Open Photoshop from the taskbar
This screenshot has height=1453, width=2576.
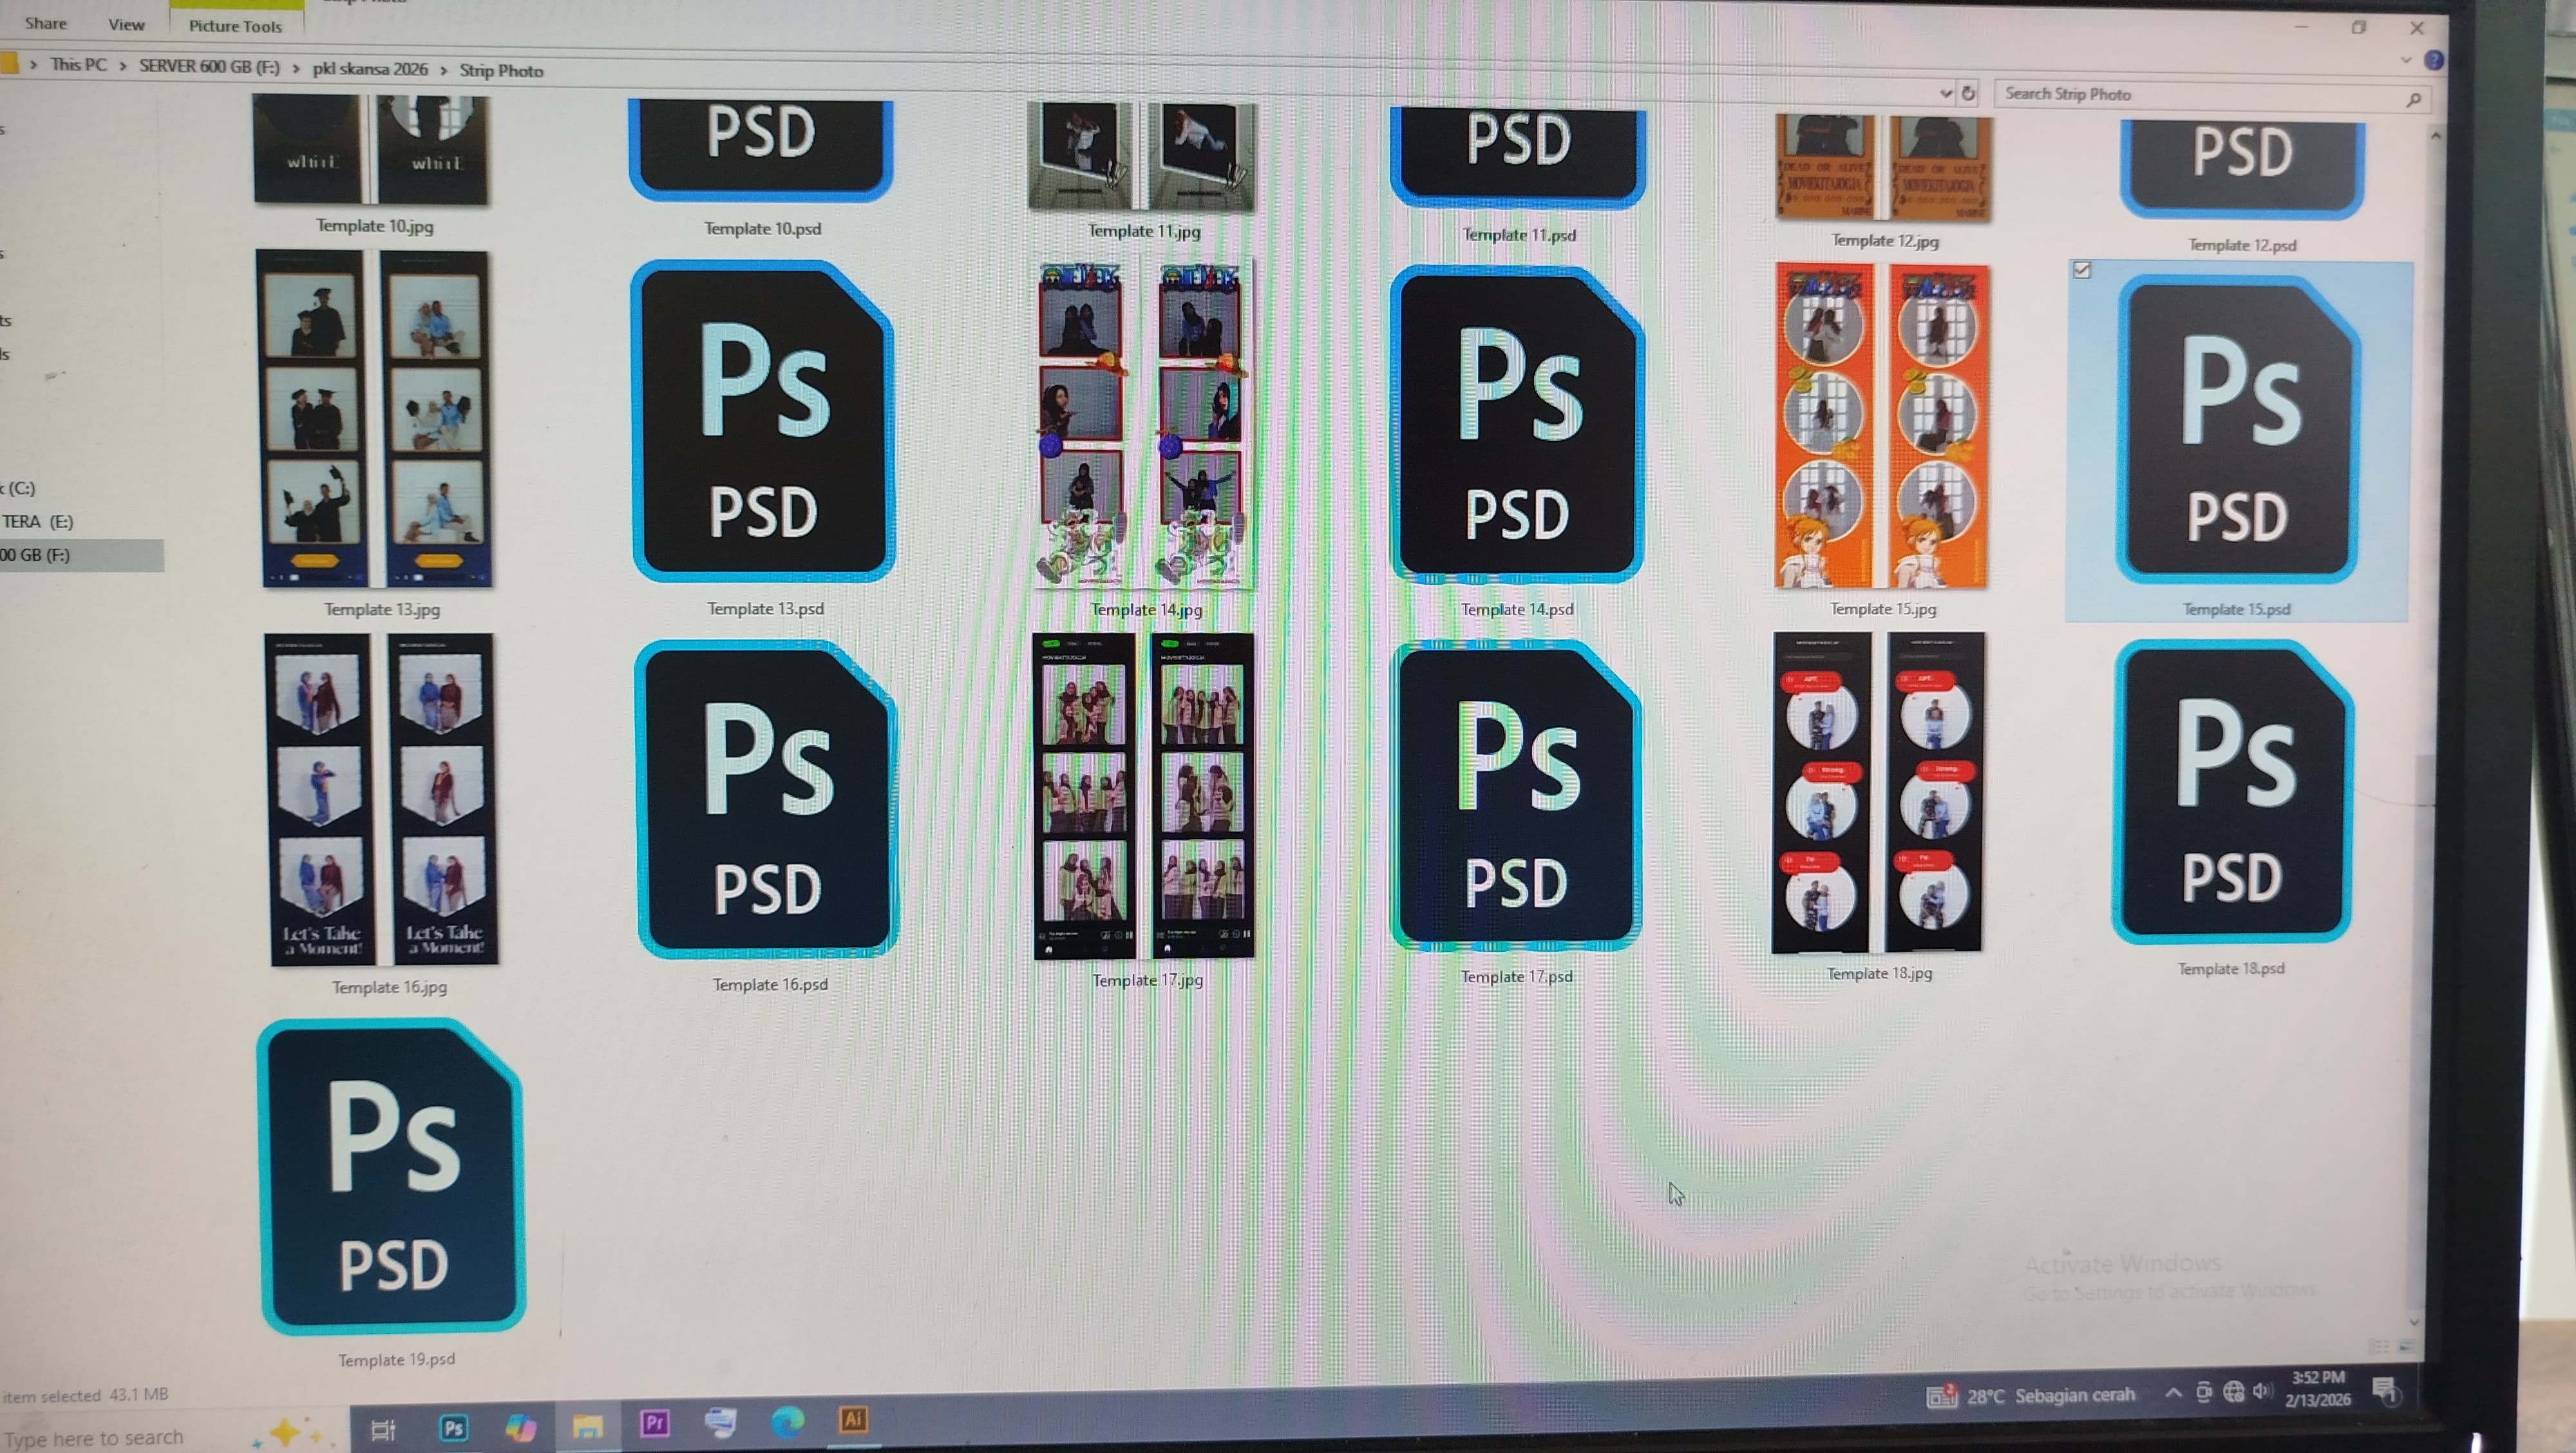coord(453,1427)
